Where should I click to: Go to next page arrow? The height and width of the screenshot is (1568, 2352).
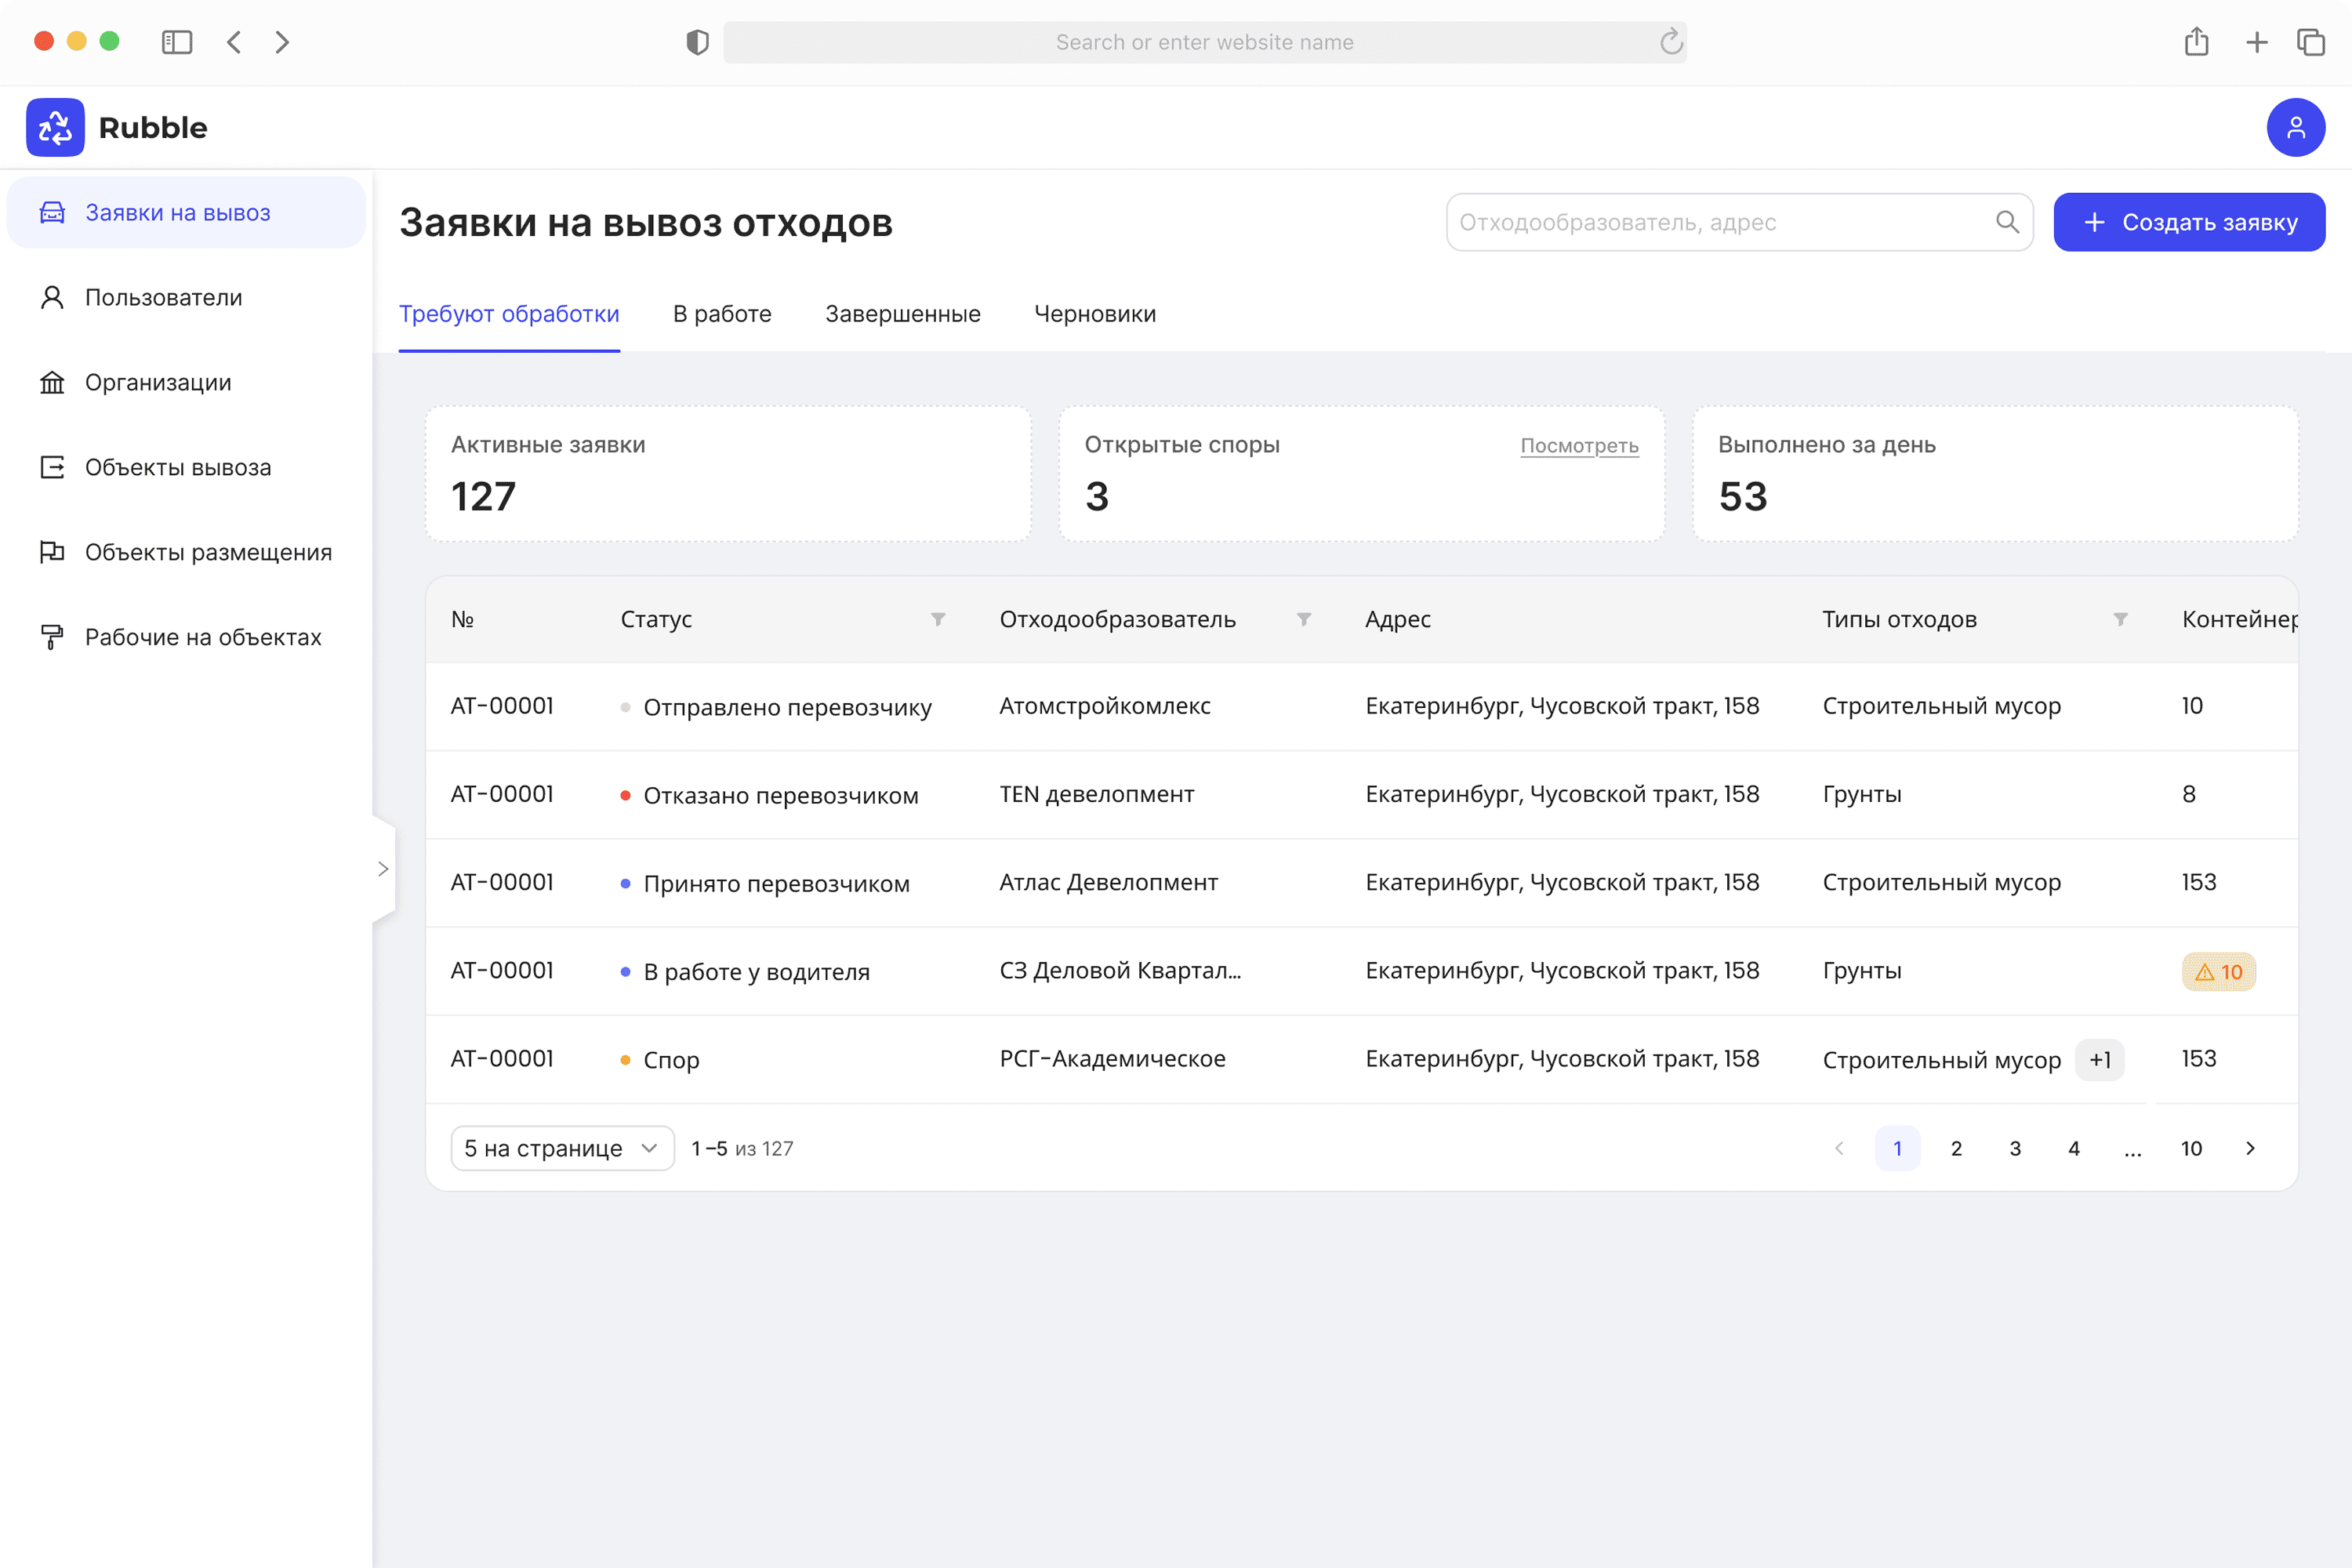pyautogui.click(x=2250, y=1148)
